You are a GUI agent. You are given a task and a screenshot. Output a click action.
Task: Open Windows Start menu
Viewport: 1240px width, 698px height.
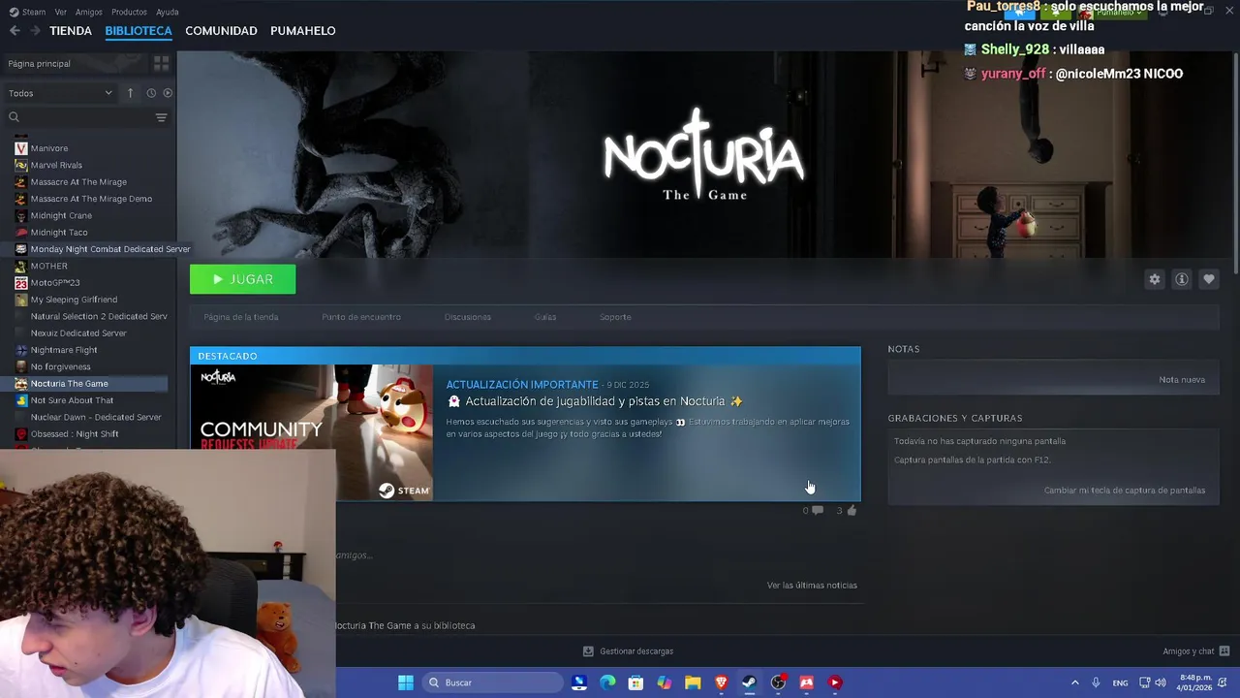click(406, 682)
